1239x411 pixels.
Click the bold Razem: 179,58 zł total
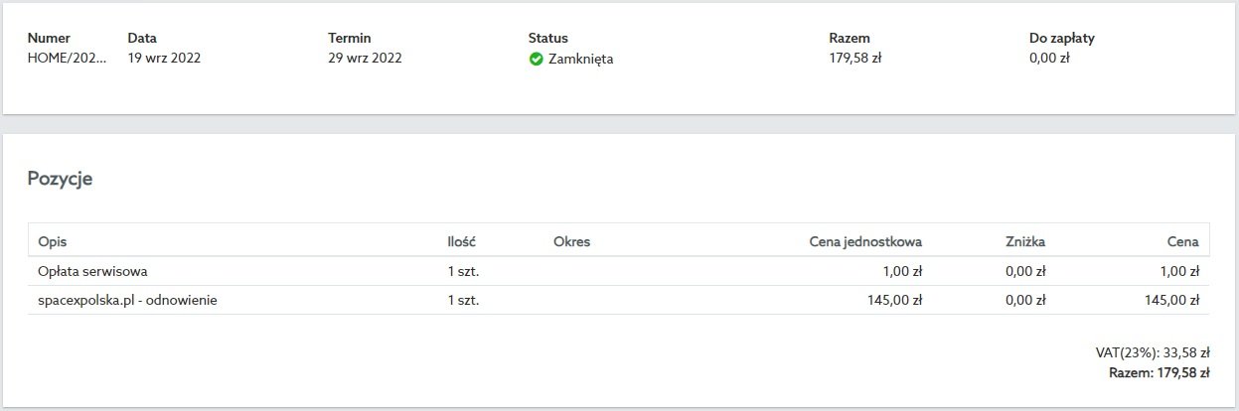(1159, 373)
